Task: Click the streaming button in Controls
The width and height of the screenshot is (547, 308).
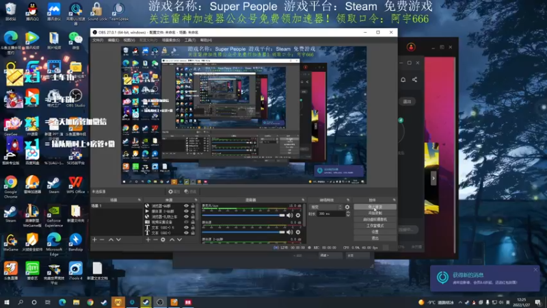Action: [375, 207]
